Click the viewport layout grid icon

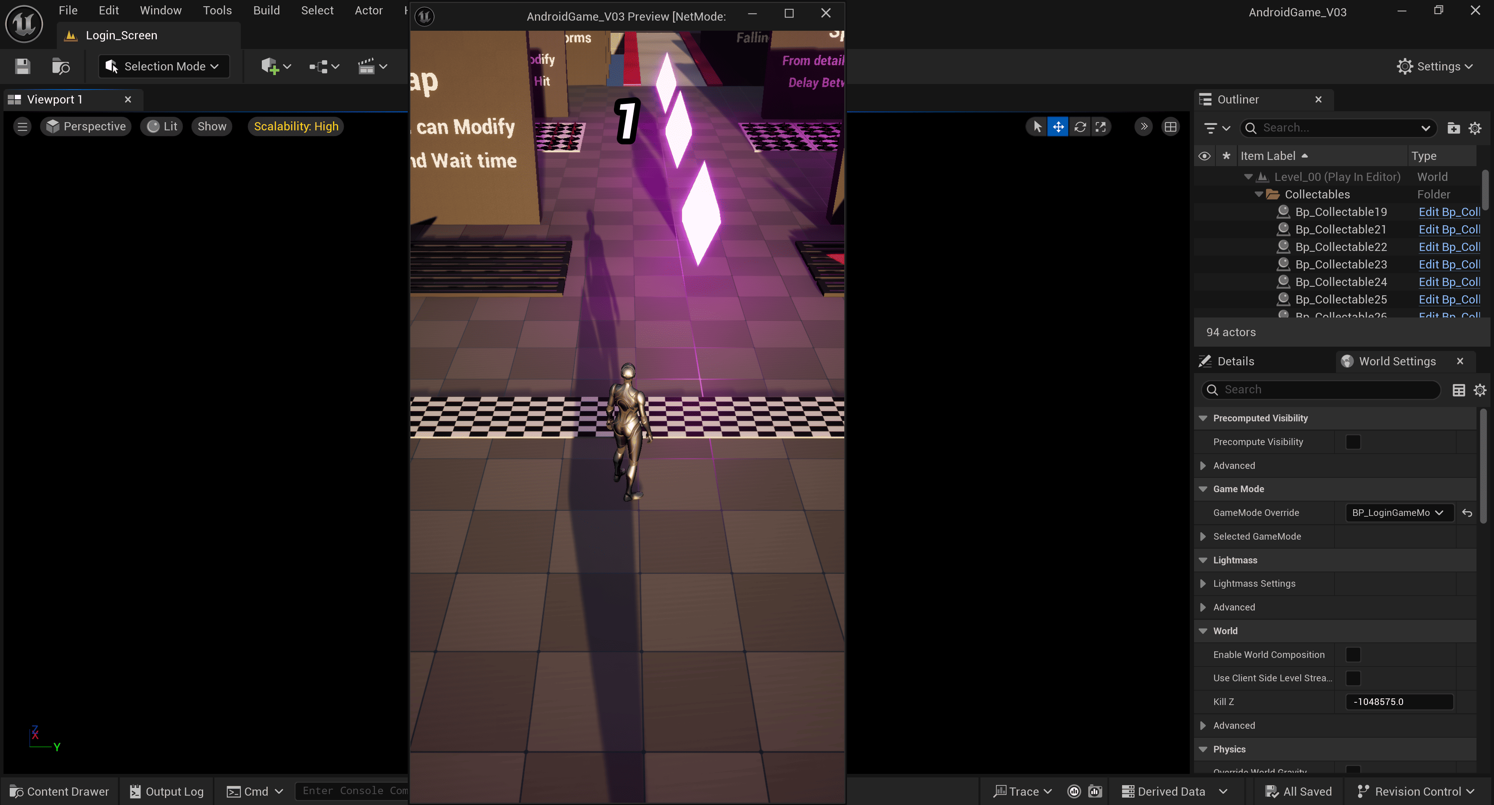(x=1170, y=126)
